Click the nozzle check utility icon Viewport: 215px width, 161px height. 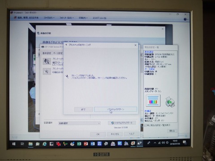coord(47,61)
